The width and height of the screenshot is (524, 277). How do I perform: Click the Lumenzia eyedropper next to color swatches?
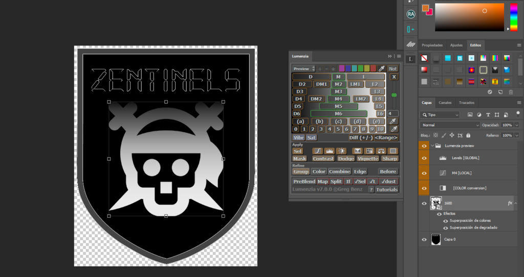coord(381,68)
